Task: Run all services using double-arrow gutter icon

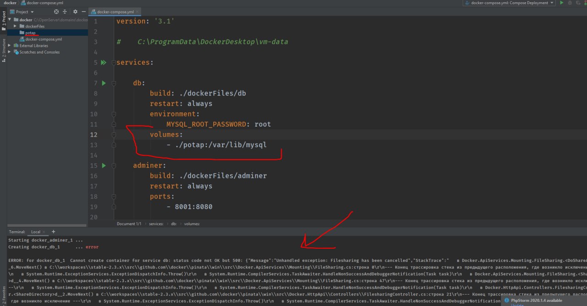Action: [x=104, y=62]
